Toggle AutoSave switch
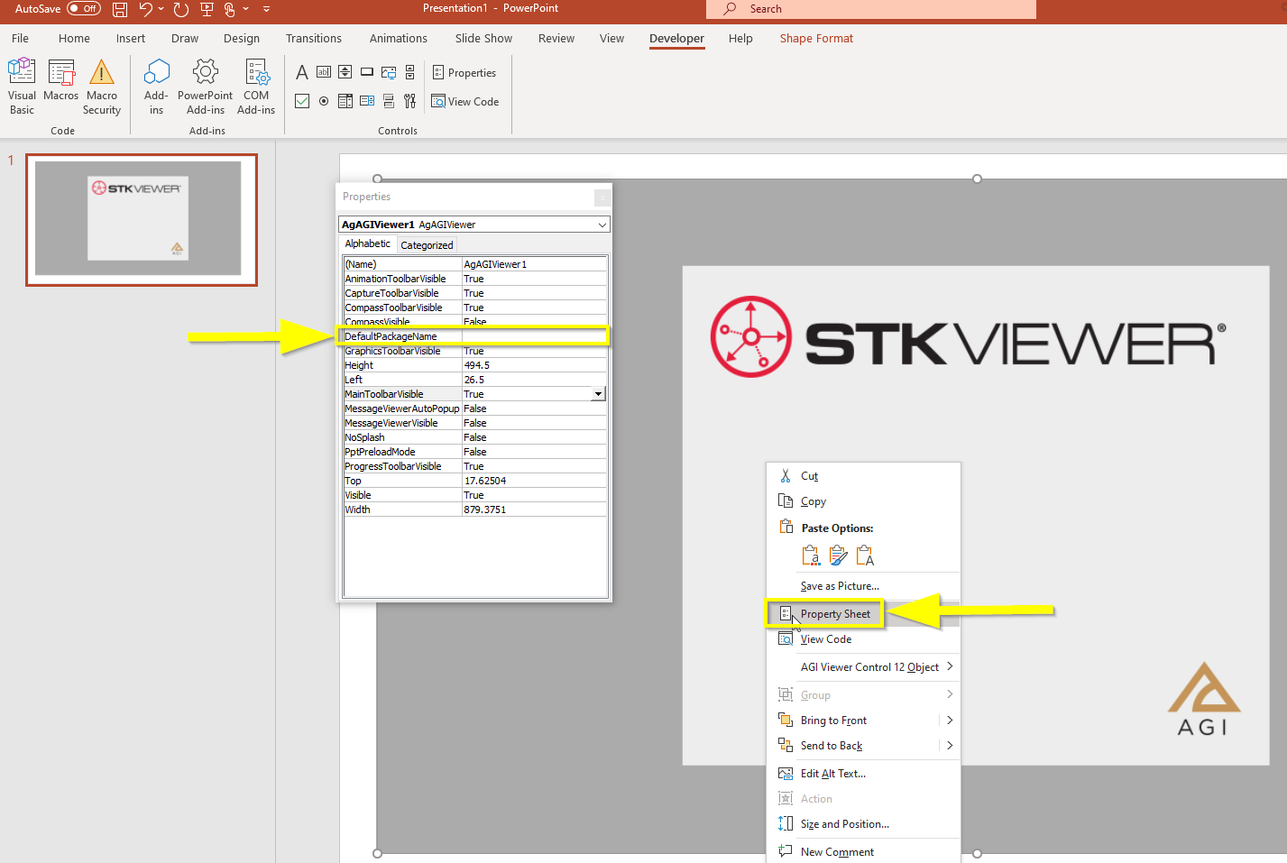Viewport: 1287px width, 863px height. tap(84, 9)
